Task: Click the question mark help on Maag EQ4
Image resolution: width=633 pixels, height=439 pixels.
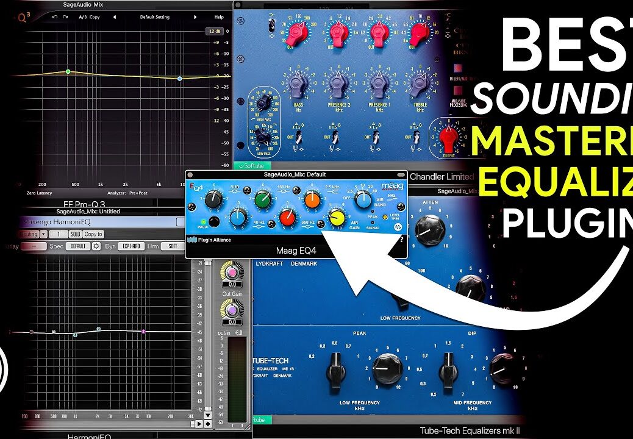Action: [402, 240]
